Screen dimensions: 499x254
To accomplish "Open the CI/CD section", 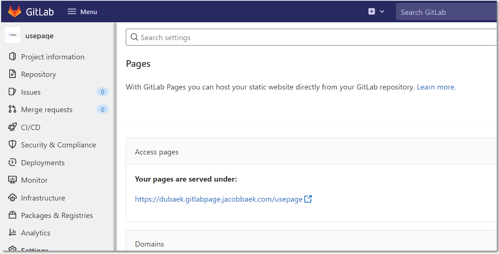I will [x=30, y=127].
